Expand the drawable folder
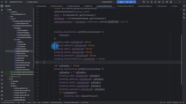The image size is (186, 104). (10, 81)
